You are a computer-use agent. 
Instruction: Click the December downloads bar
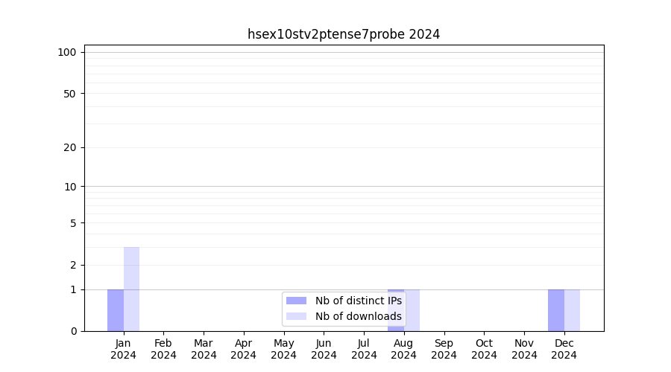coord(572,310)
